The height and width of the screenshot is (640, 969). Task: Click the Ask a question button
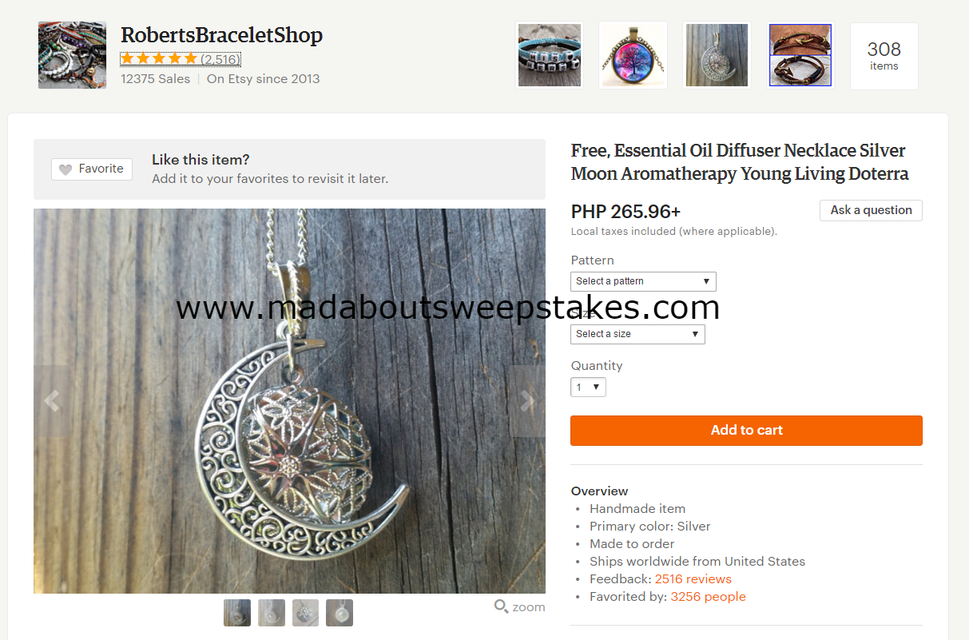(x=871, y=210)
